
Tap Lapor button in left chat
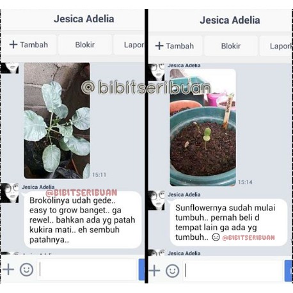[129, 45]
